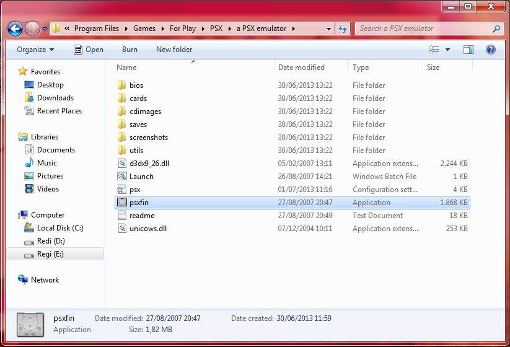Screen dimensions: 510x347
Task: Click the Help question mark icon
Action: (491, 50)
